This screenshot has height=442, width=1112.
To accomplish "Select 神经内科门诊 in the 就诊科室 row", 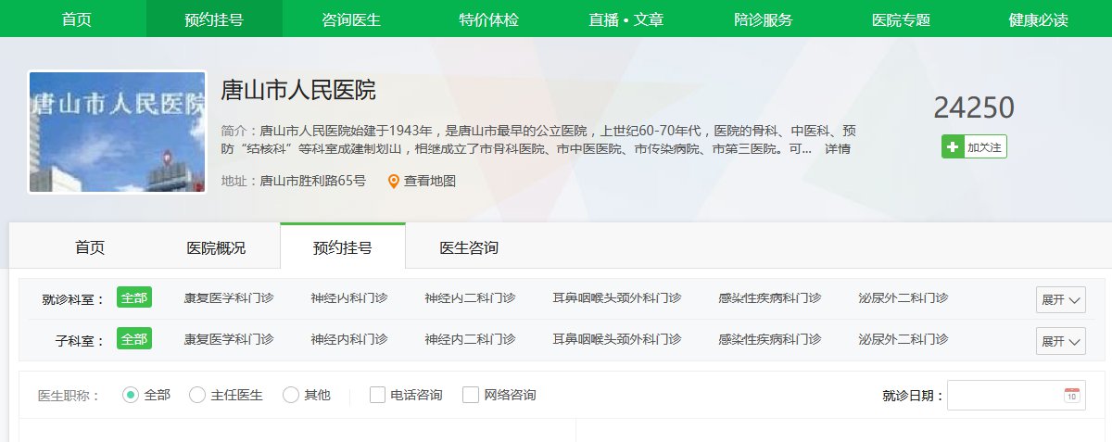I will click(x=348, y=298).
